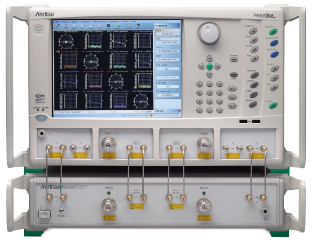Click the up arrow navigation key

pyautogui.click(x=209, y=58)
